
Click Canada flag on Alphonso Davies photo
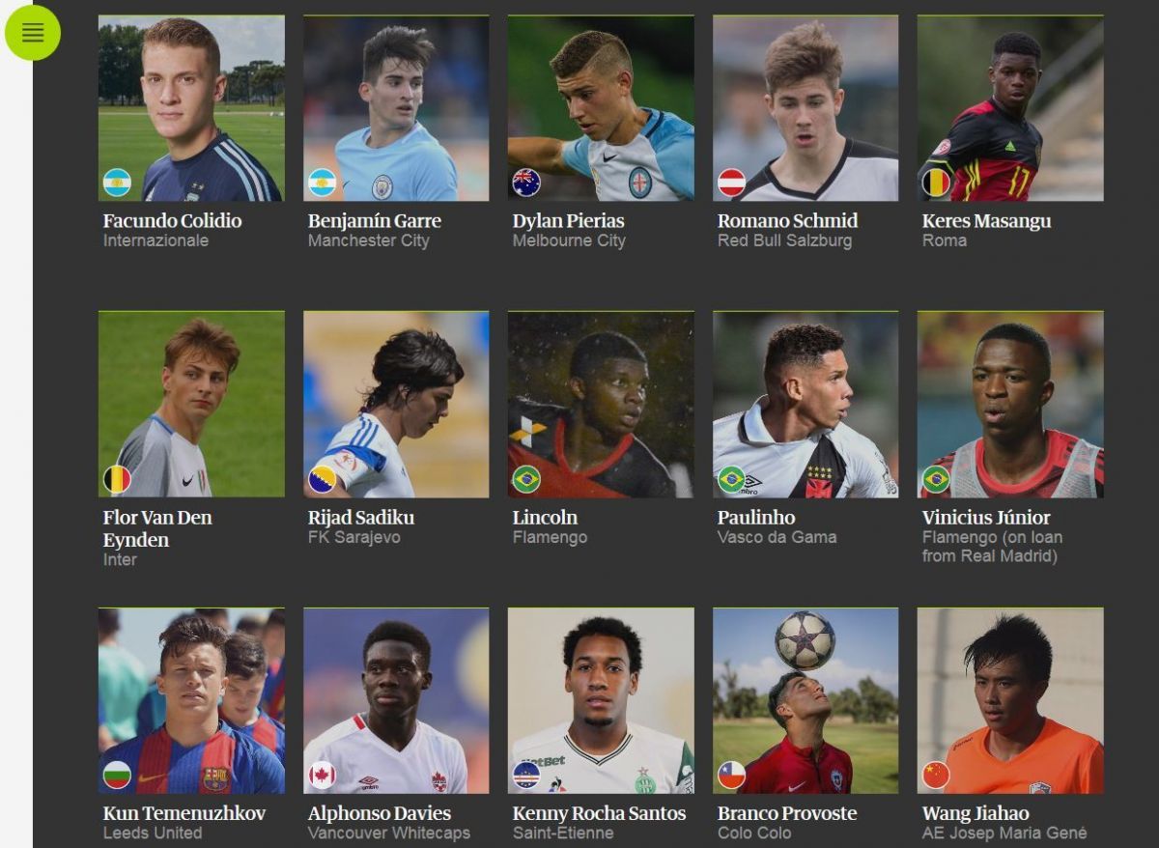[x=322, y=775]
